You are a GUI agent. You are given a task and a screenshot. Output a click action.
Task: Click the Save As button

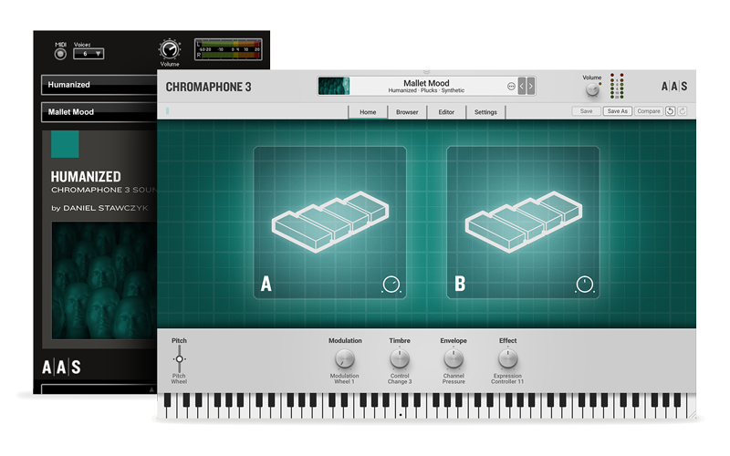[x=618, y=111]
